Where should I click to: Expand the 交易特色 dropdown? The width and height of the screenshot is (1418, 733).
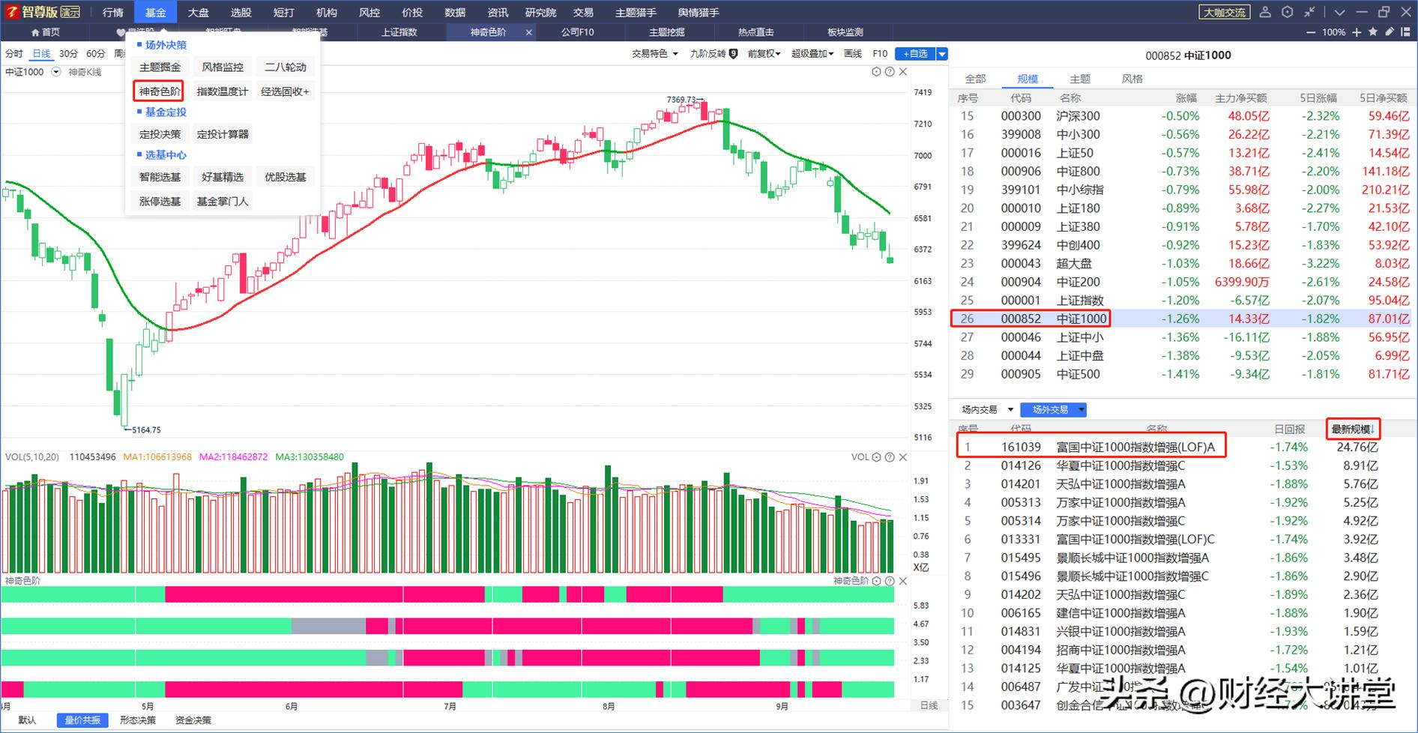pyautogui.click(x=654, y=54)
